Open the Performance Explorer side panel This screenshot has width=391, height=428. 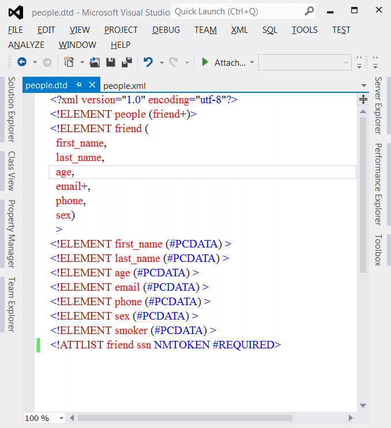tap(378, 184)
